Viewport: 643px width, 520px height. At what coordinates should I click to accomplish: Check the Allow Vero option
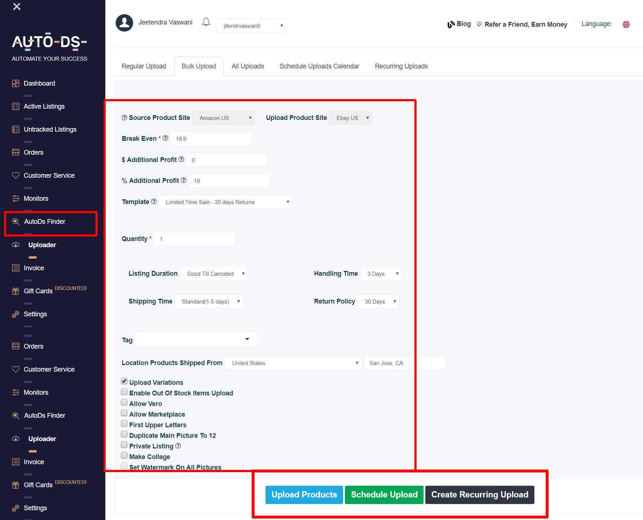124,402
